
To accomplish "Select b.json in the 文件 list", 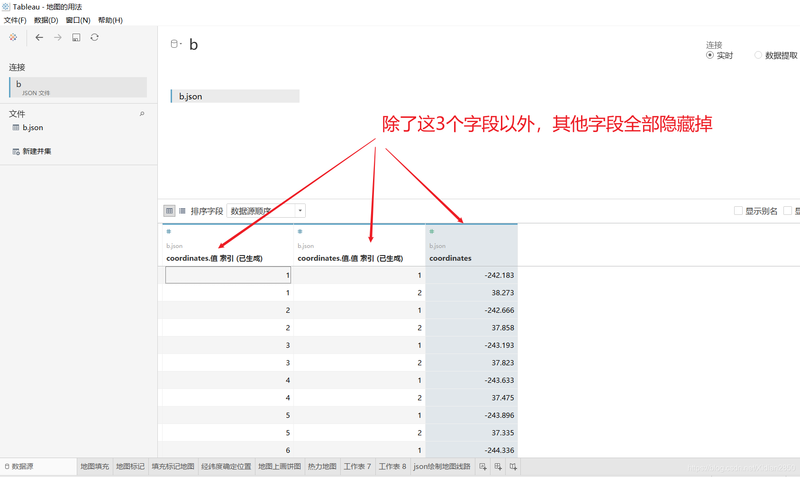I will click(33, 128).
